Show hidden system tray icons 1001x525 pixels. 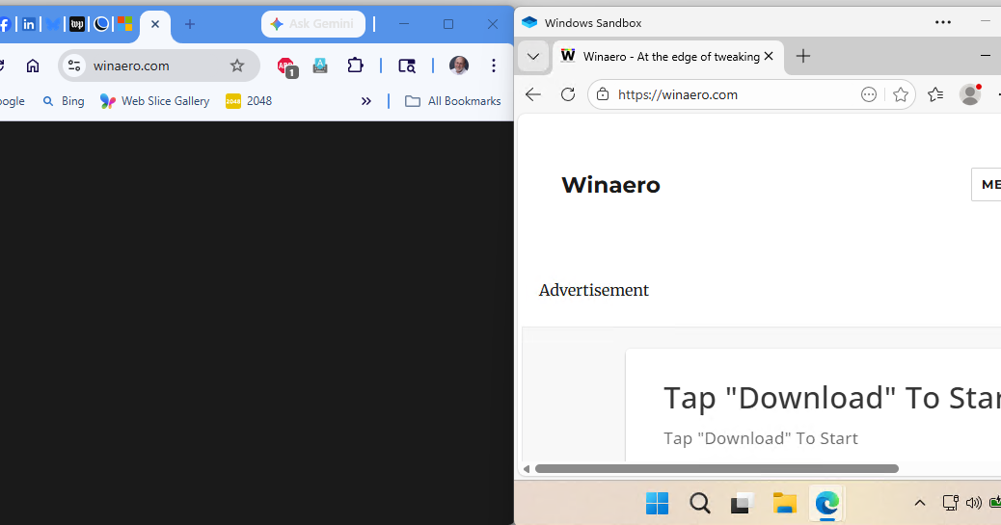tap(919, 503)
